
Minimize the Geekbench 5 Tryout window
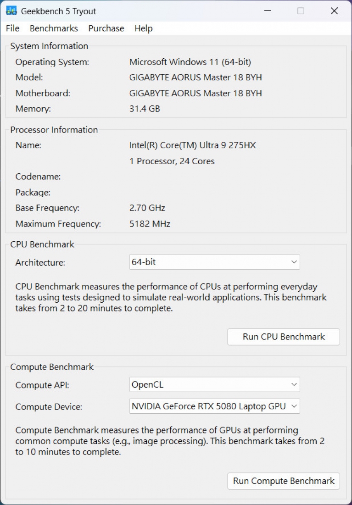click(x=267, y=11)
